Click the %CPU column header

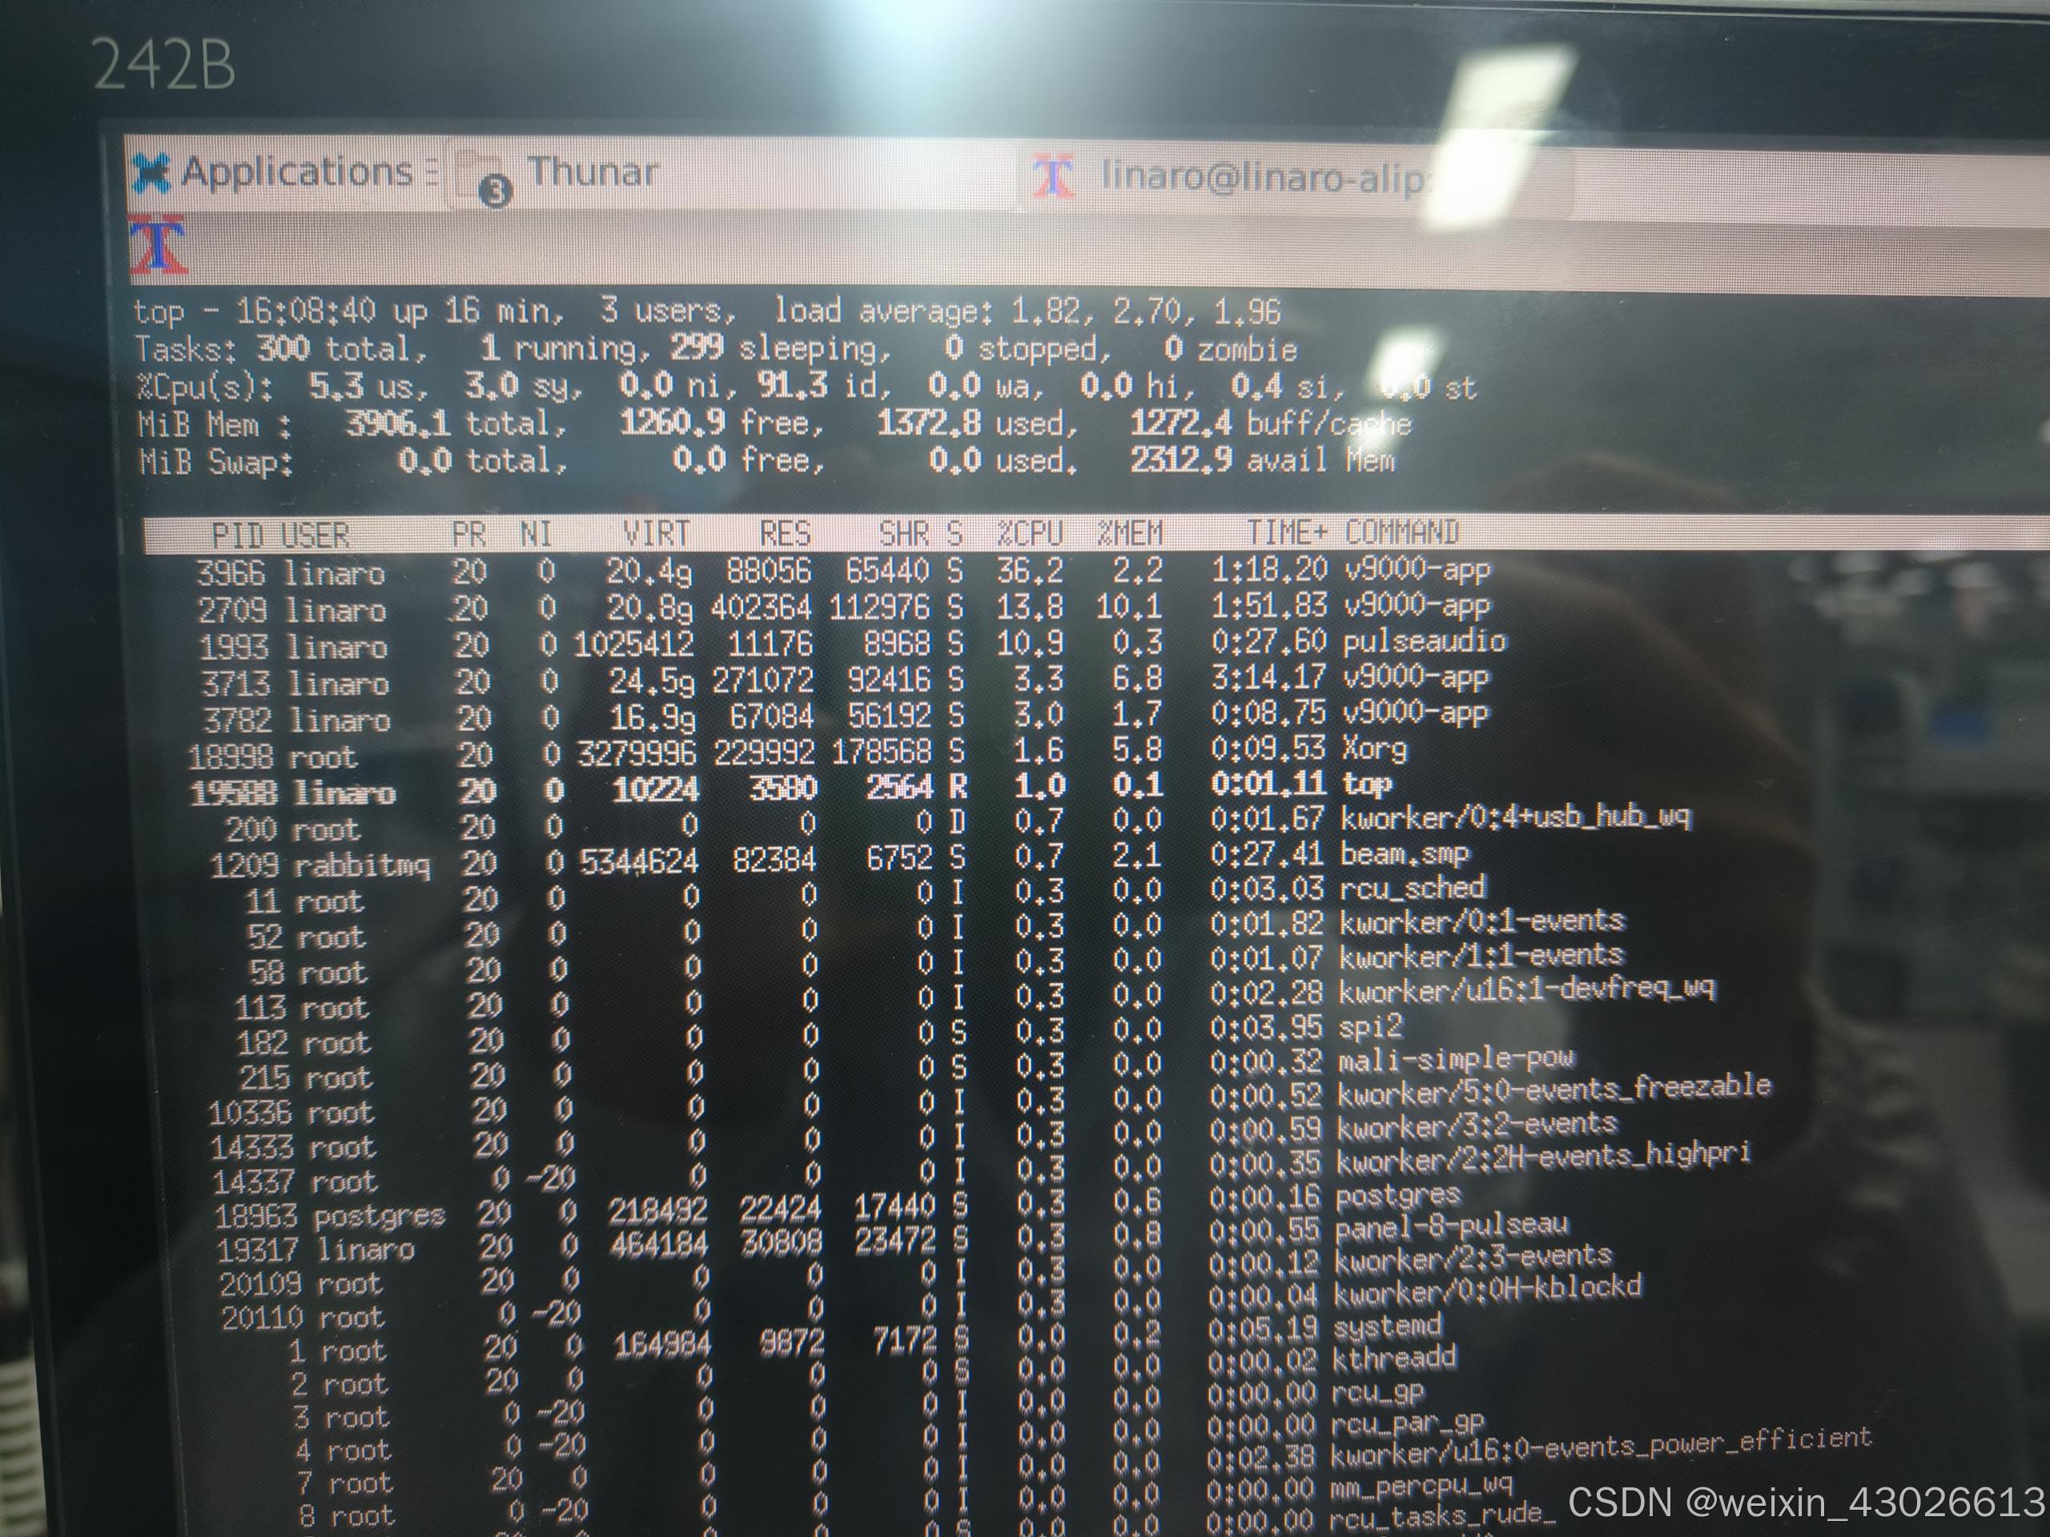click(x=1029, y=532)
